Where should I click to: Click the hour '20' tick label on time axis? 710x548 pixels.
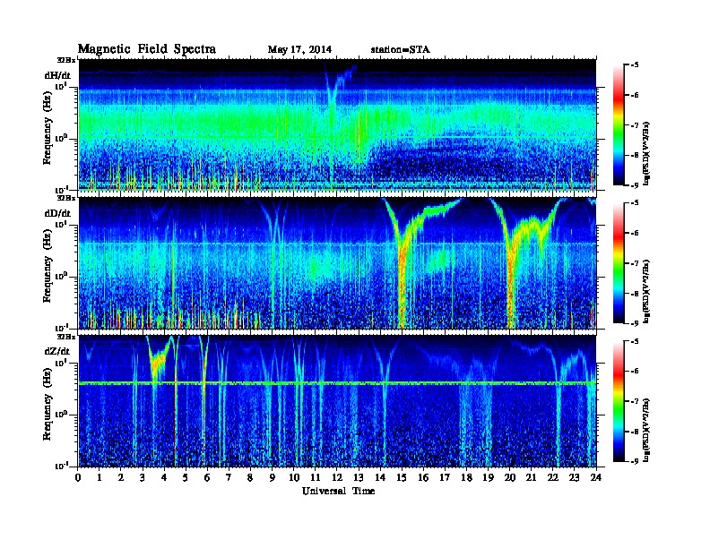[510, 477]
